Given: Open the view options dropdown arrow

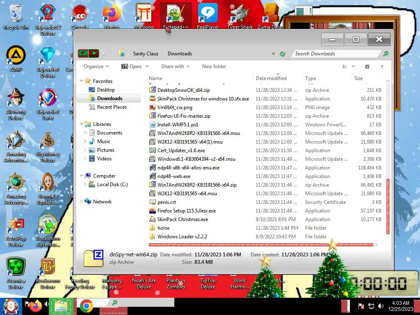Looking at the screenshot, I should [353, 66].
